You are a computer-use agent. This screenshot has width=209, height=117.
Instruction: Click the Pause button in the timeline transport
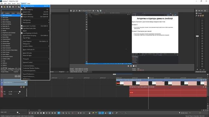pyautogui.click(x=41, y=113)
